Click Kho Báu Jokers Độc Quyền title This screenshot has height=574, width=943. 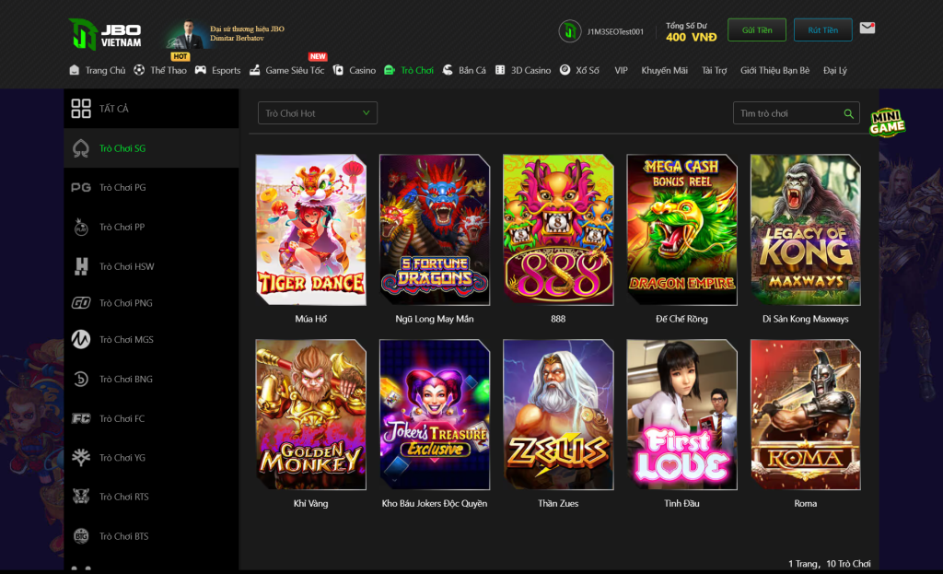click(x=435, y=504)
